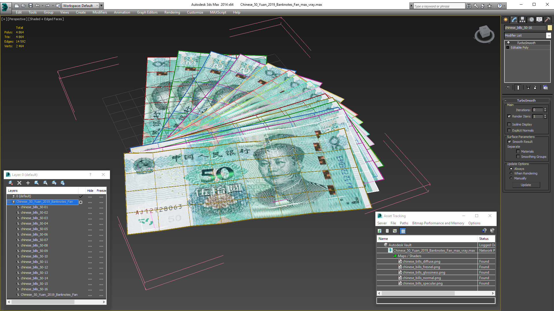Select Manually update radio button
Image resolution: width=554 pixels, height=311 pixels.
[x=511, y=178]
